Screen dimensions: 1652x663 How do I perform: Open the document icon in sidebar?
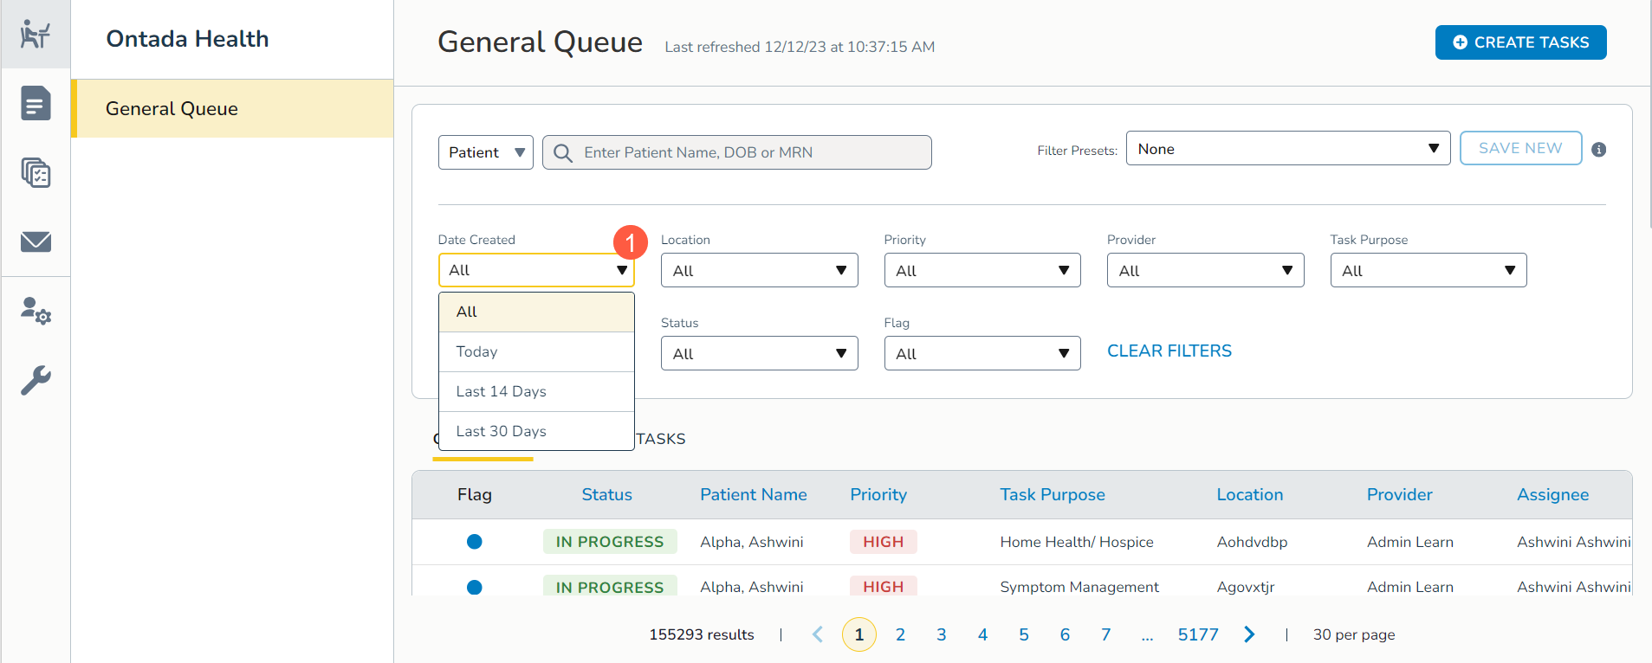coord(36,104)
